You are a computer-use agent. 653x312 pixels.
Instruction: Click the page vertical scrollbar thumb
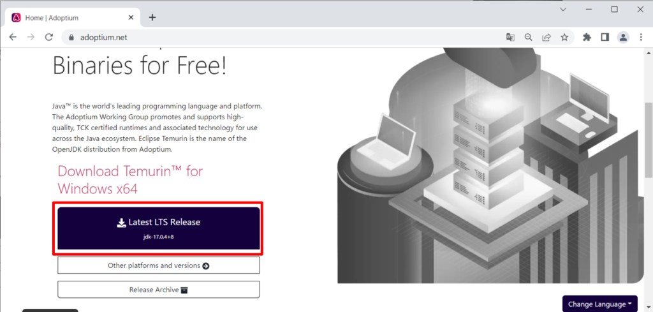click(x=649, y=140)
